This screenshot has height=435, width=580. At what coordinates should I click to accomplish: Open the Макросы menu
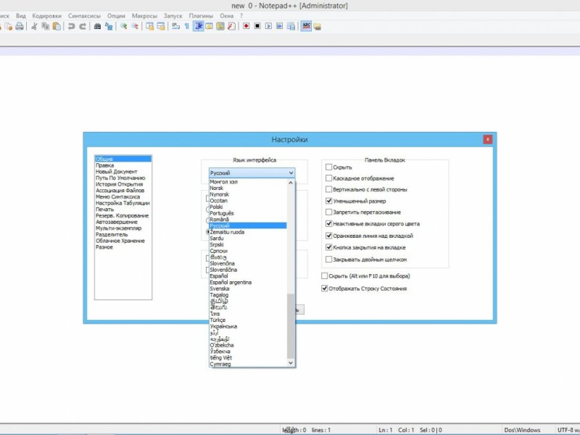[144, 16]
